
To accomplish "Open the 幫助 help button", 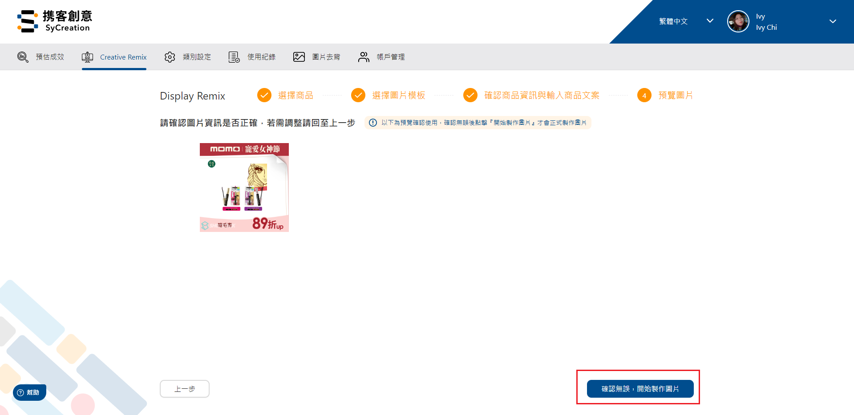I will 29,392.
